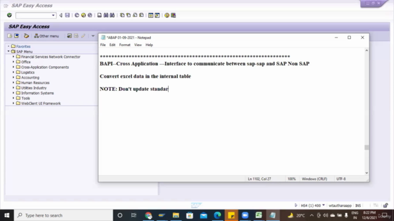The height and width of the screenshot is (221, 394).
Task: Expand the Cross-Application Components folder
Action: pos(14,67)
